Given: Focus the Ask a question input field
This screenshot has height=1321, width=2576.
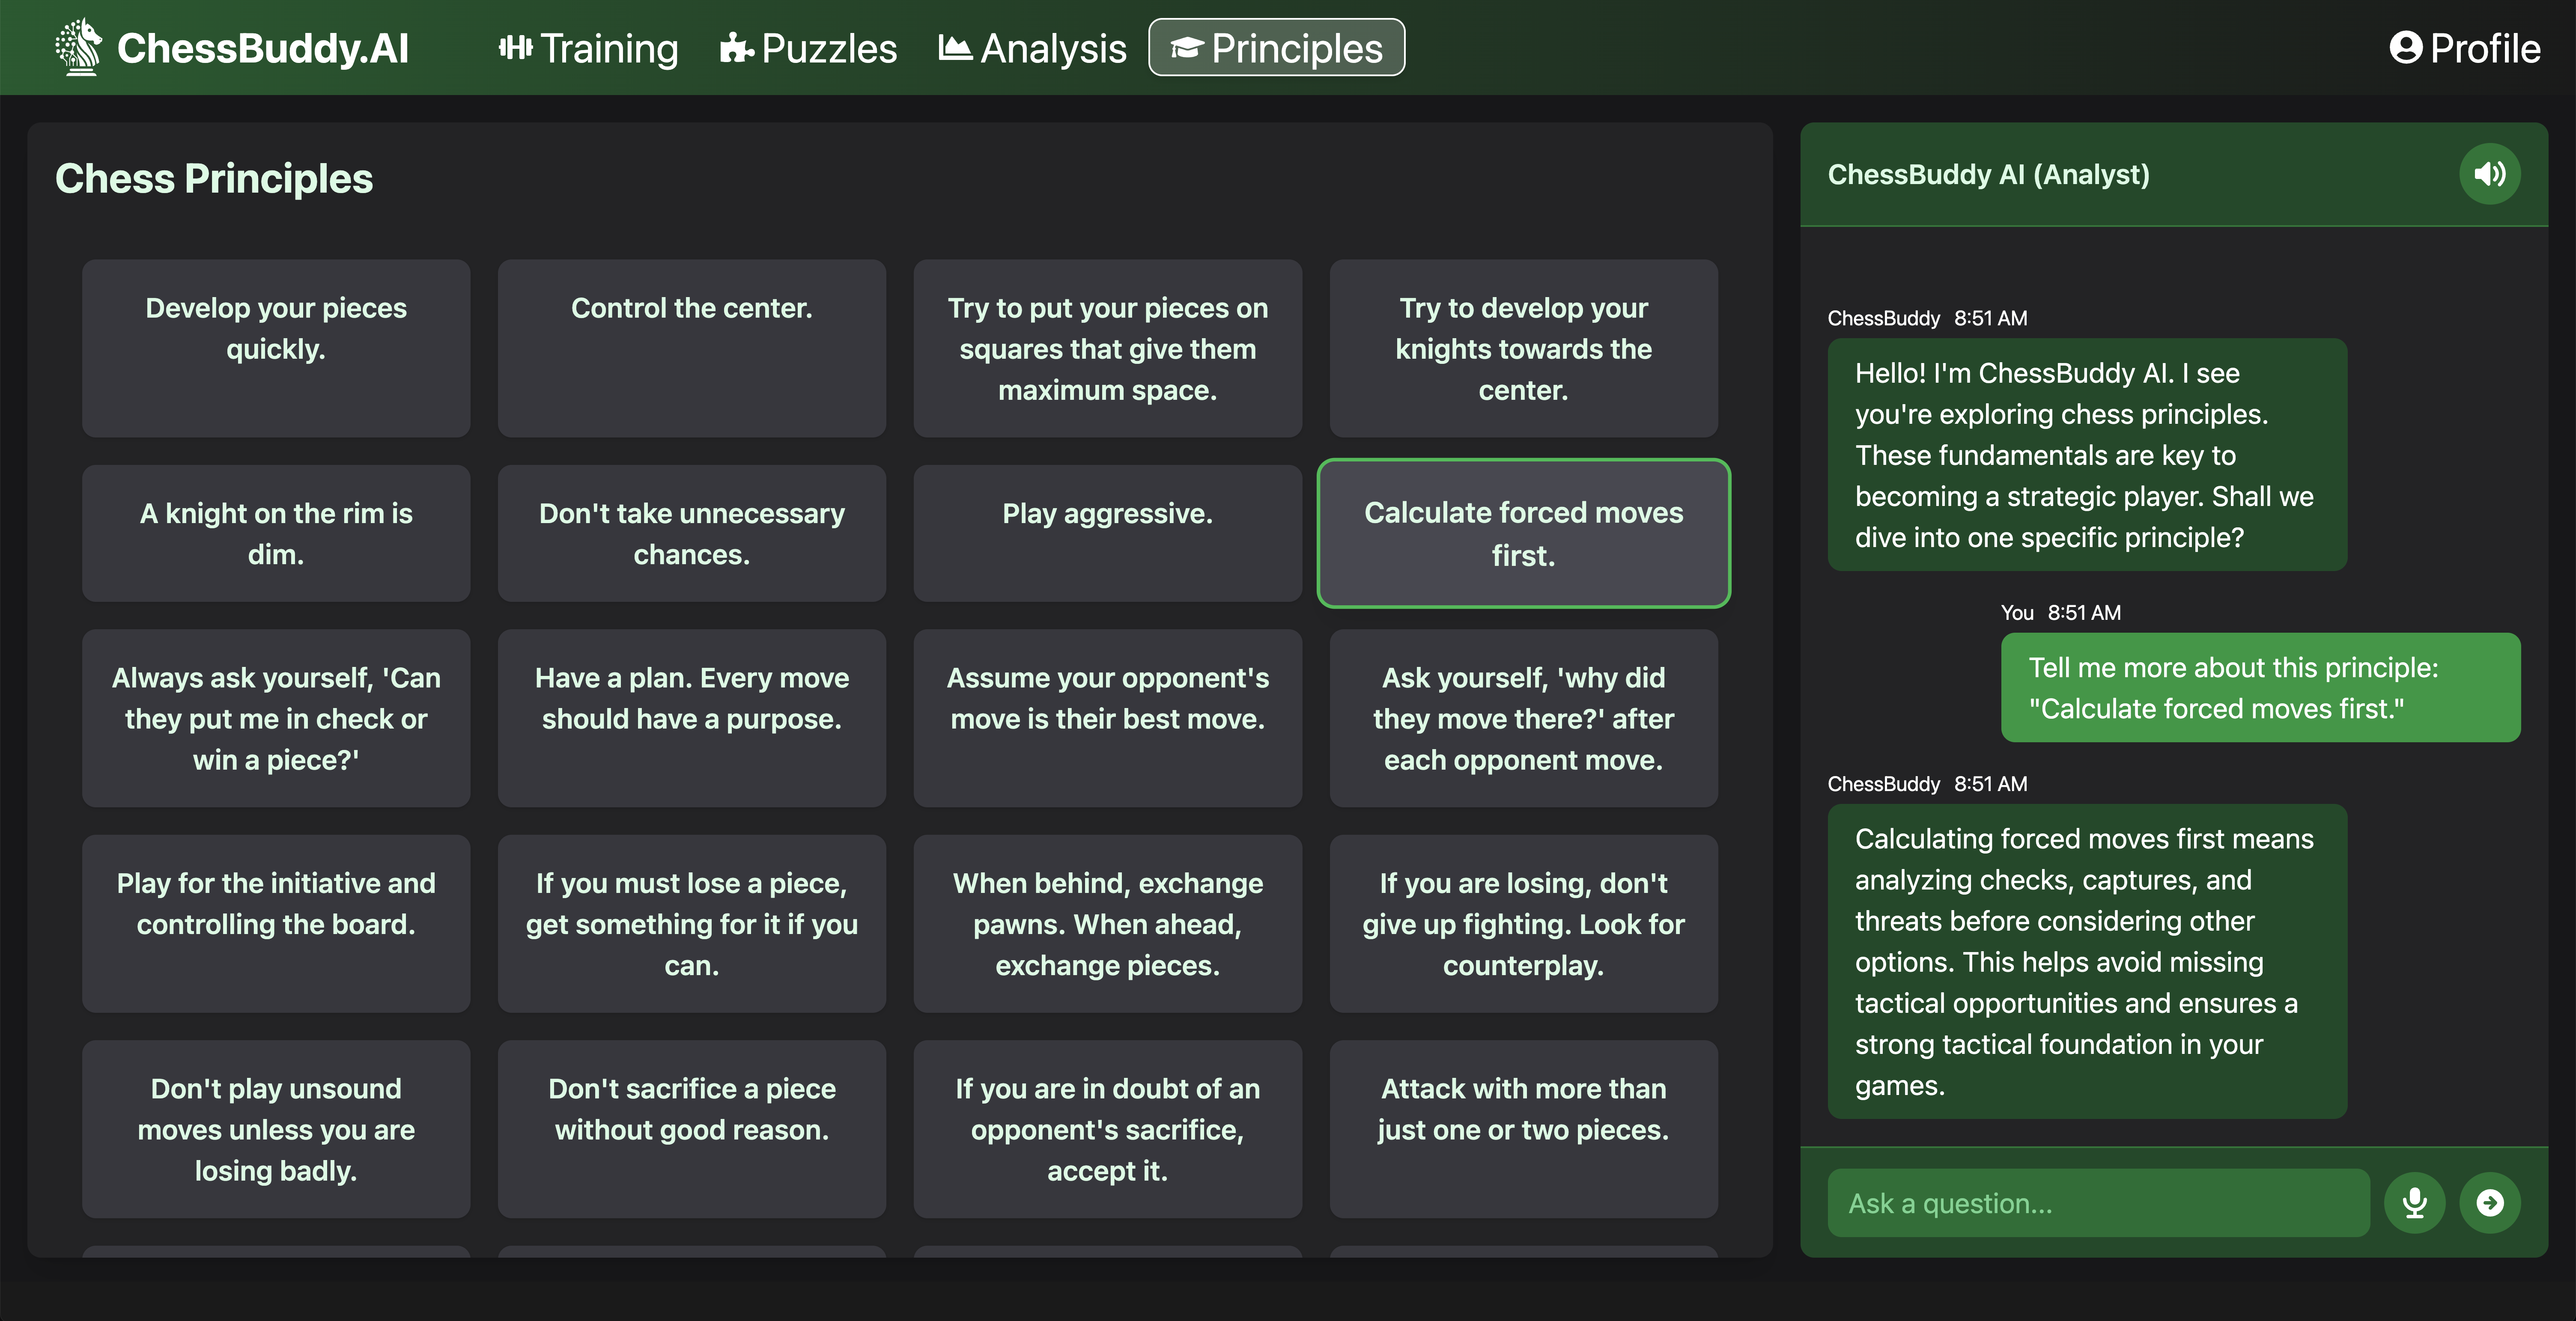Looking at the screenshot, I should [2098, 1203].
